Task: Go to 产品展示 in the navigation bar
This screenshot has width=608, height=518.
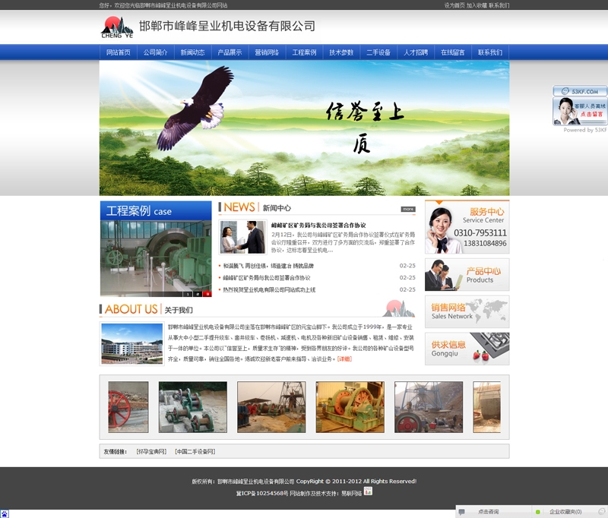Action: click(230, 52)
